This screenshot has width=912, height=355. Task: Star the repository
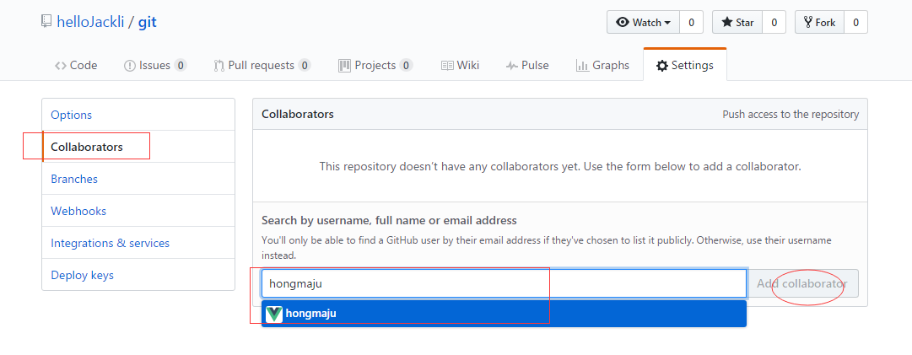pyautogui.click(x=737, y=22)
